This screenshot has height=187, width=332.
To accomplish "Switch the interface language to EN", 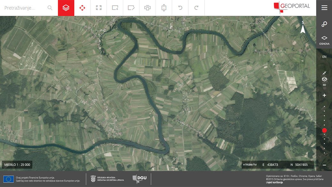I will (324, 56).
